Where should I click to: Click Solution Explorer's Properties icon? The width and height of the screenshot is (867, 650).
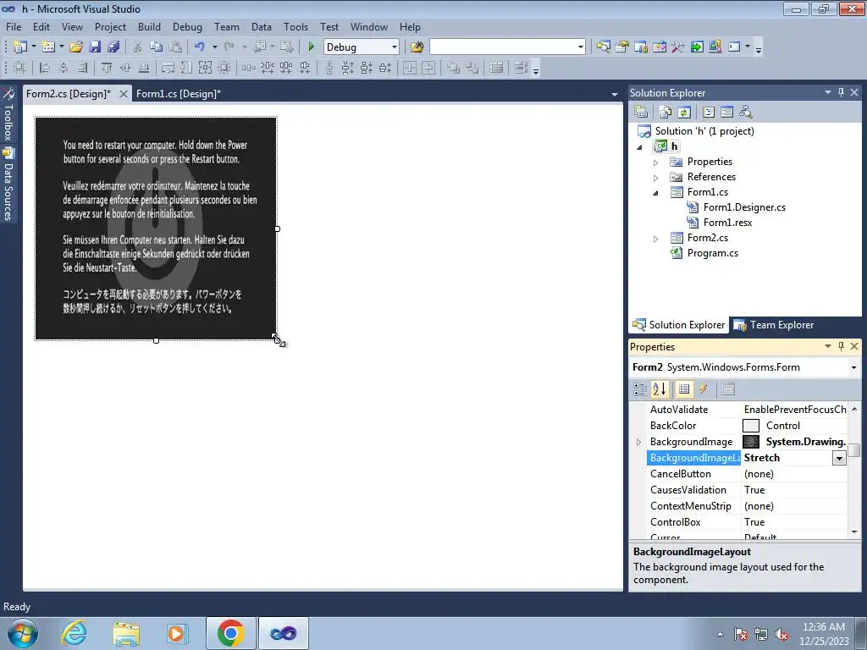click(x=641, y=113)
